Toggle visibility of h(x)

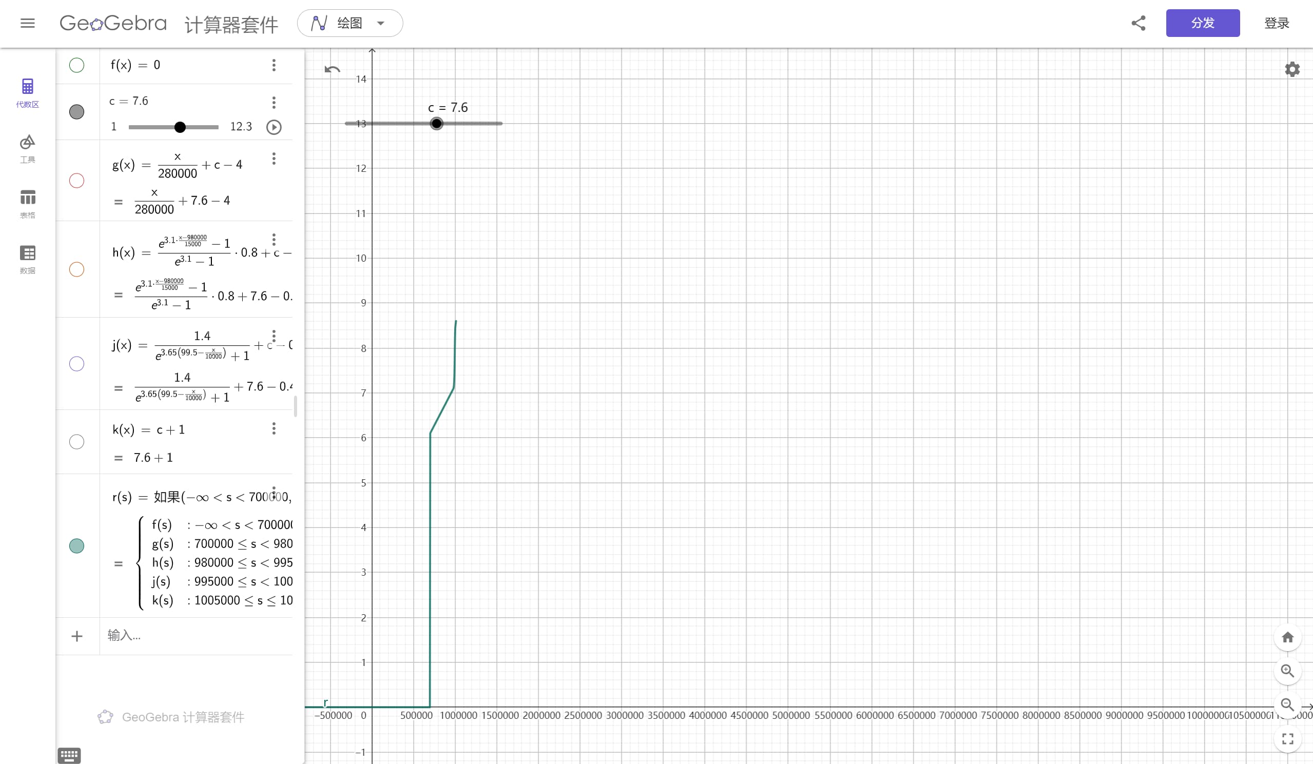76,269
